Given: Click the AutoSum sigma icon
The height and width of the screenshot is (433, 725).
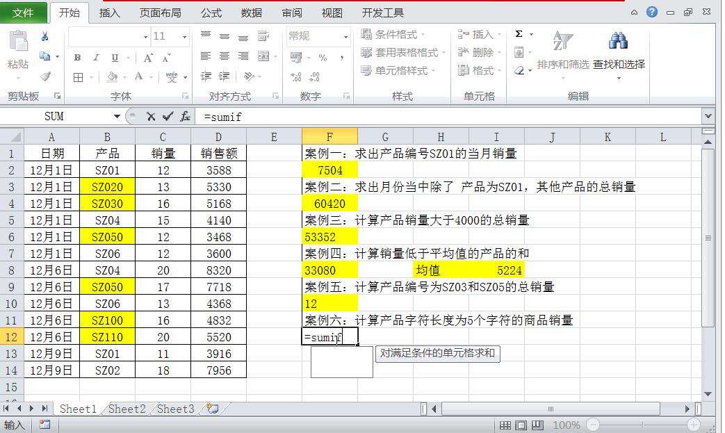Looking at the screenshot, I should coord(519,34).
